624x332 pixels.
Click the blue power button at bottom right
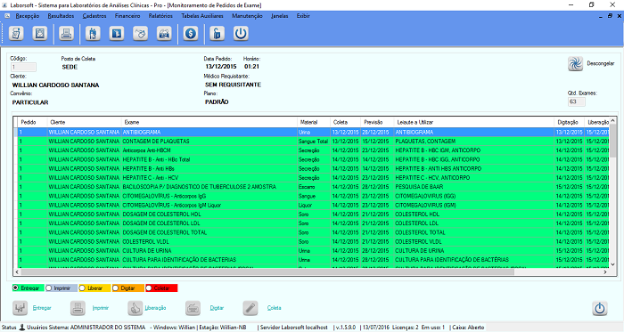(600, 308)
